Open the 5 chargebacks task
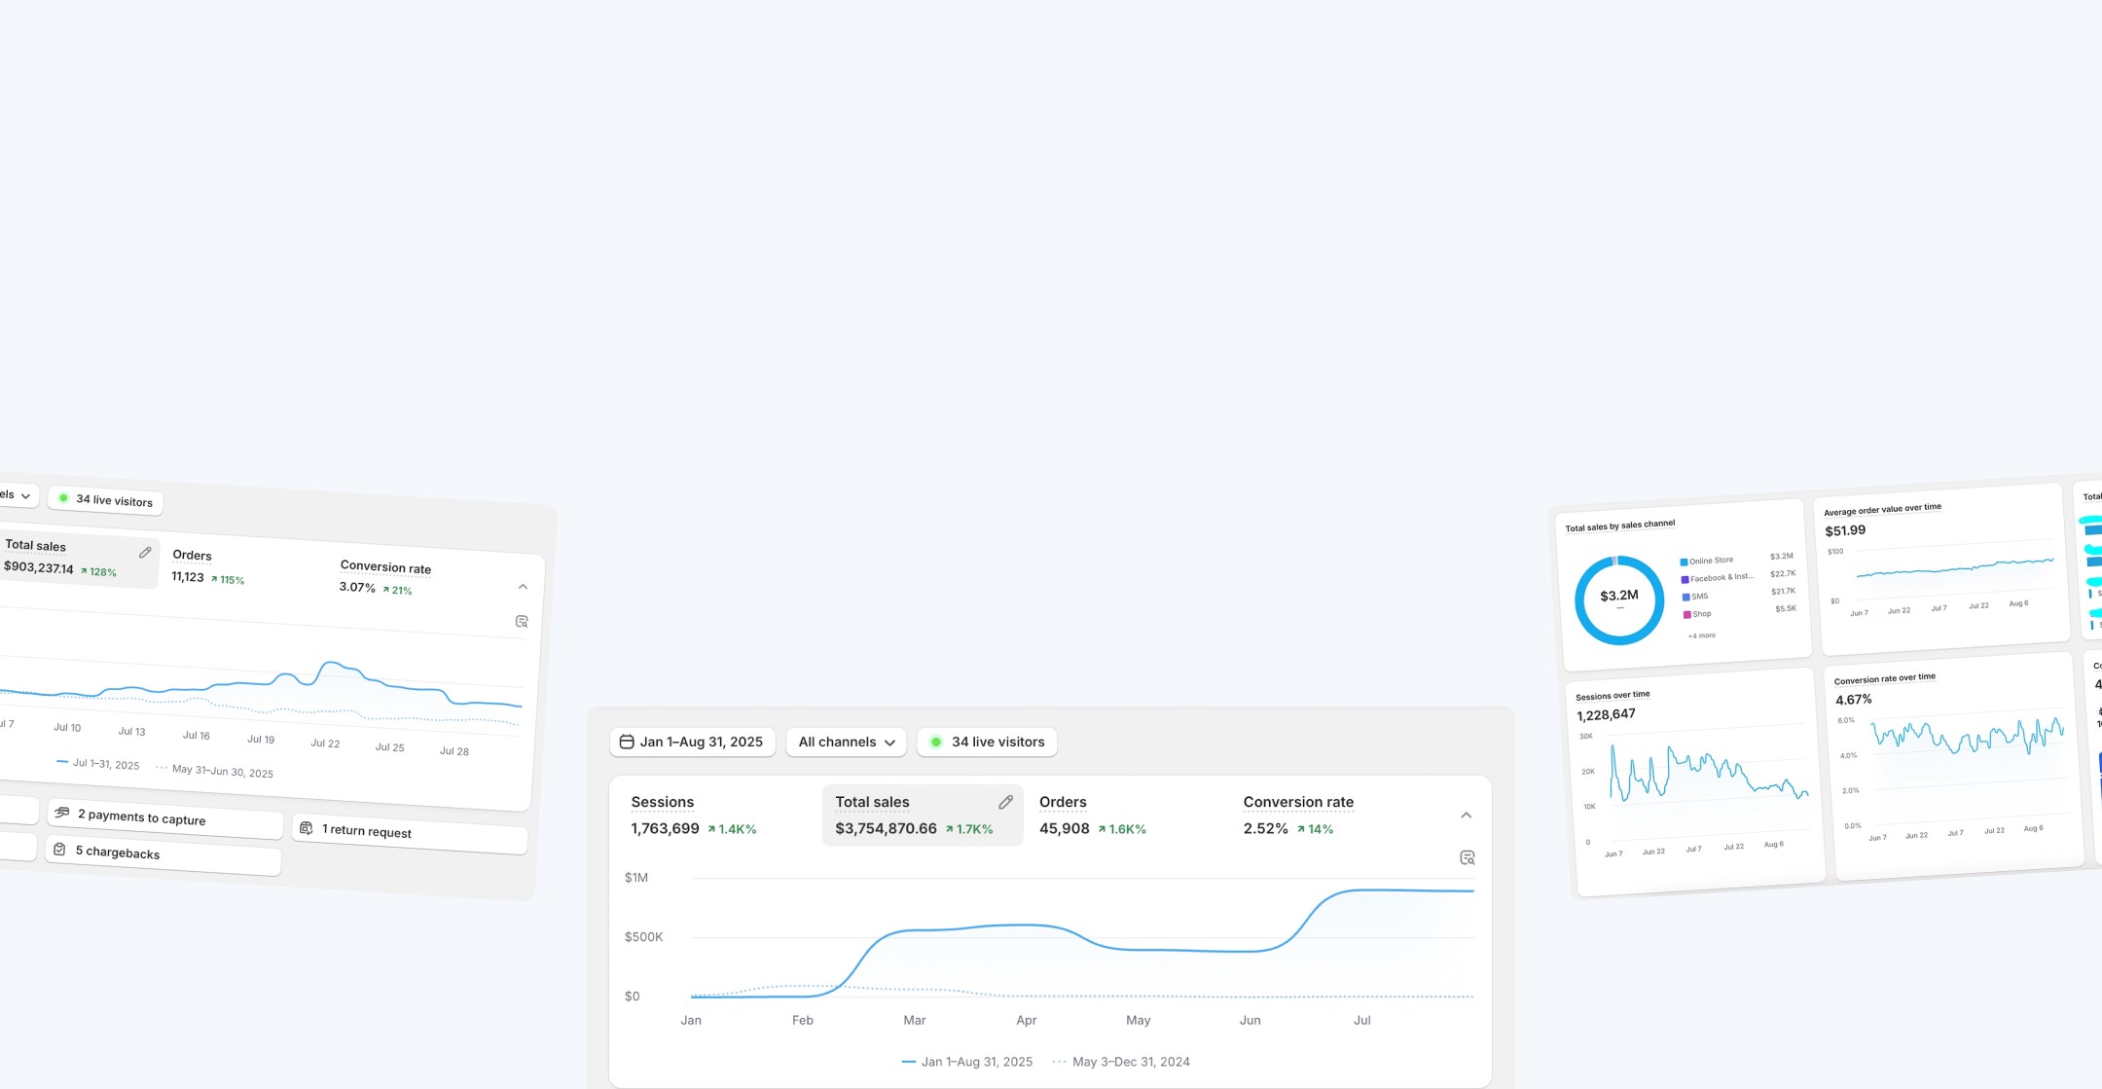This screenshot has width=2102, height=1089. [118, 853]
